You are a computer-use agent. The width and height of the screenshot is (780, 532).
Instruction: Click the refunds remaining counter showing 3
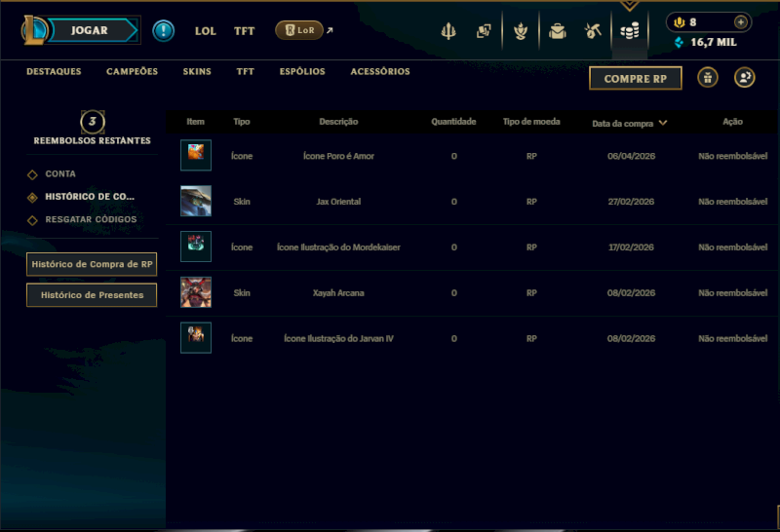tap(93, 122)
